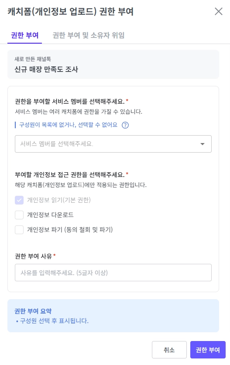The width and height of the screenshot is (230, 365).
Task: Click the 개인정보 파기 (동의 철회 및 파기) label
Action: [70, 230]
